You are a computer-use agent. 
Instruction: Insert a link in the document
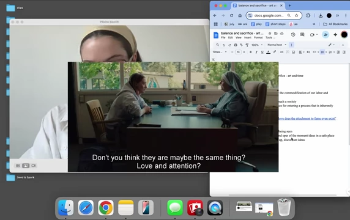click(281, 52)
